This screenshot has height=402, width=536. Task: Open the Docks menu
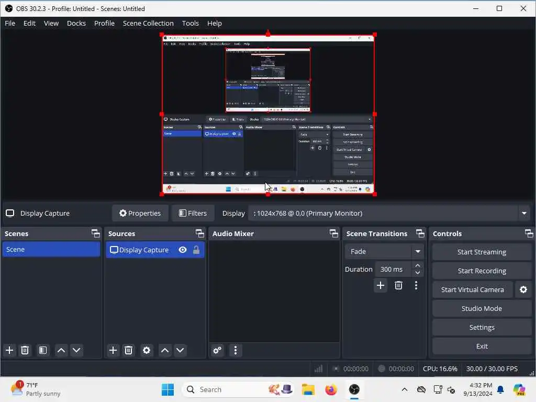[76, 23]
